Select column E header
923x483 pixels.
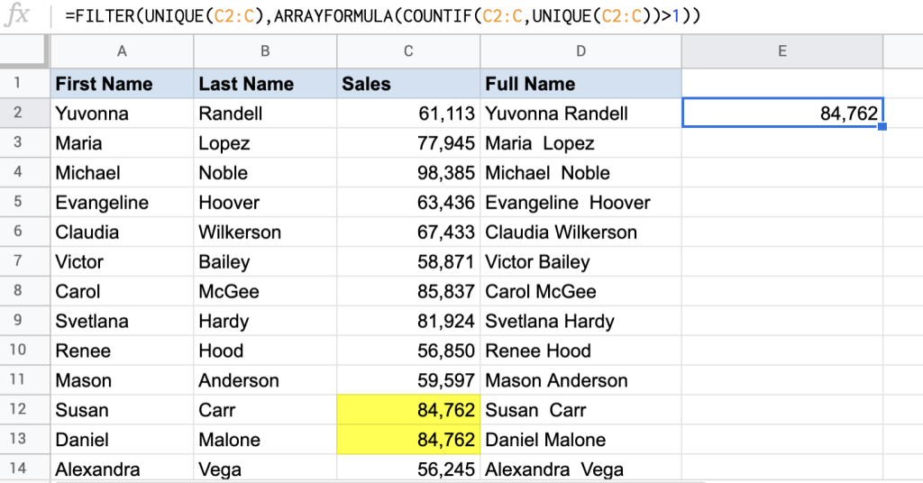pos(781,51)
